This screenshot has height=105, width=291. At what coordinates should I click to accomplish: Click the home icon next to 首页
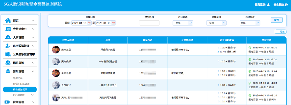[x=8, y=20]
